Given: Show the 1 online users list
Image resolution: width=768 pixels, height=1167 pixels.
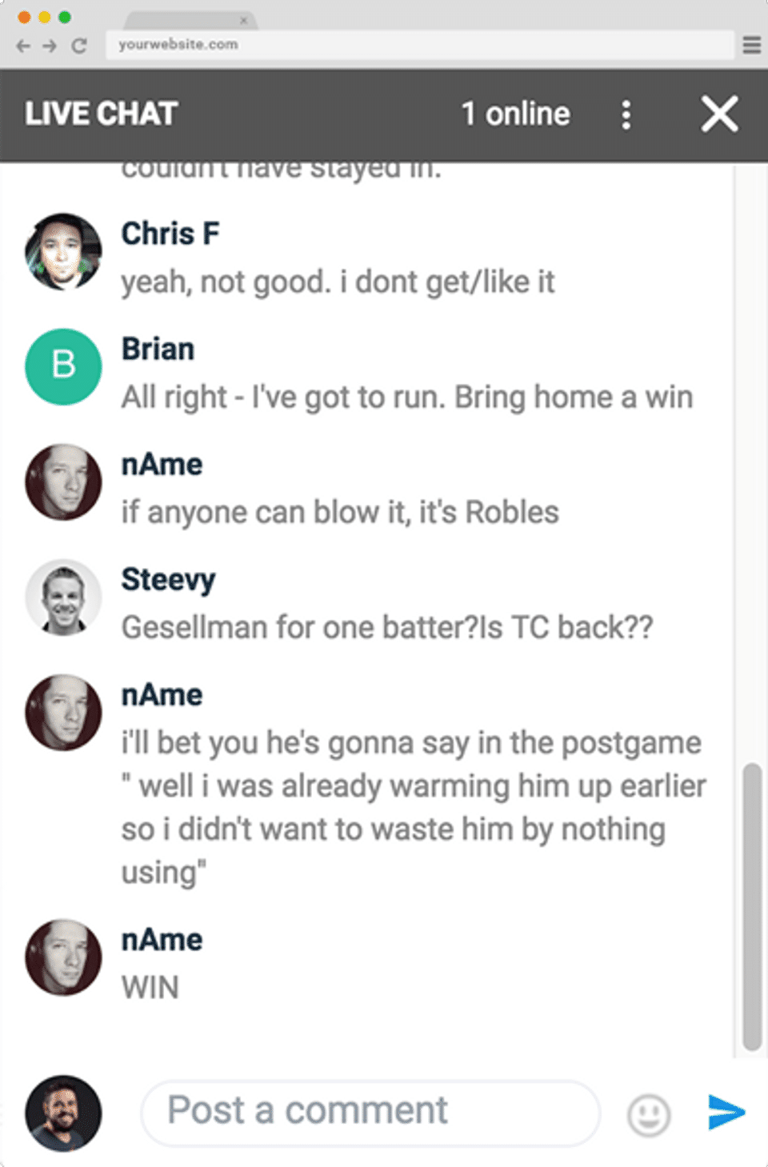Looking at the screenshot, I should pyautogui.click(x=515, y=114).
